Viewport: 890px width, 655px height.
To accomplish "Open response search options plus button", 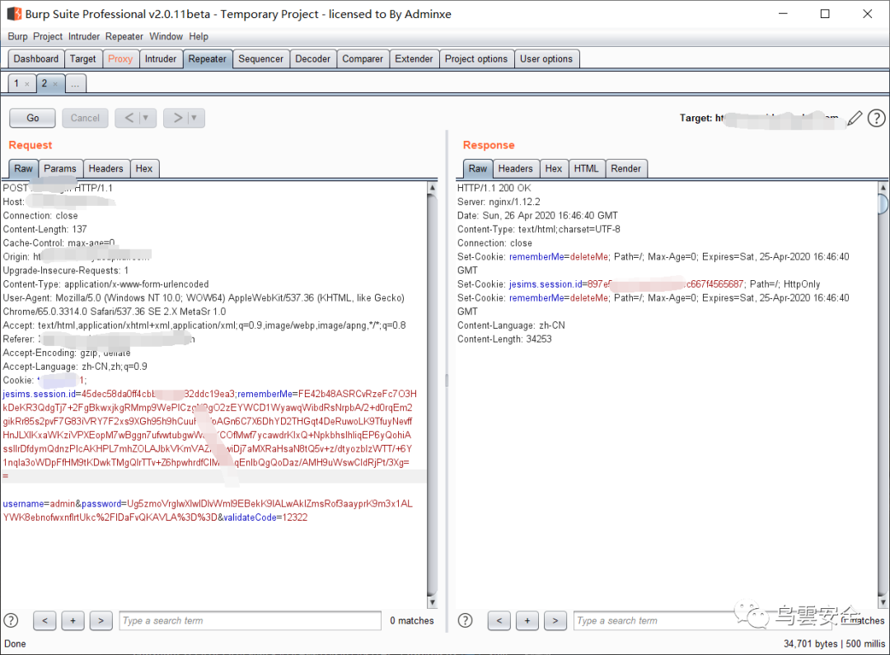I will 527,620.
